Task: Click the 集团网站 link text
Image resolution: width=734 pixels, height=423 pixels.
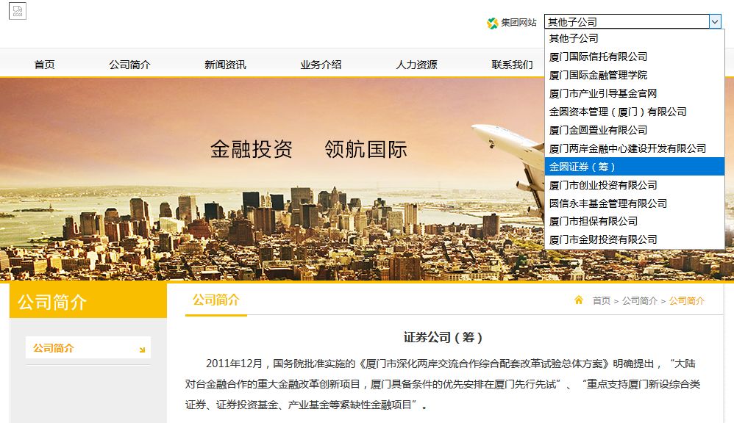Action: [x=519, y=23]
